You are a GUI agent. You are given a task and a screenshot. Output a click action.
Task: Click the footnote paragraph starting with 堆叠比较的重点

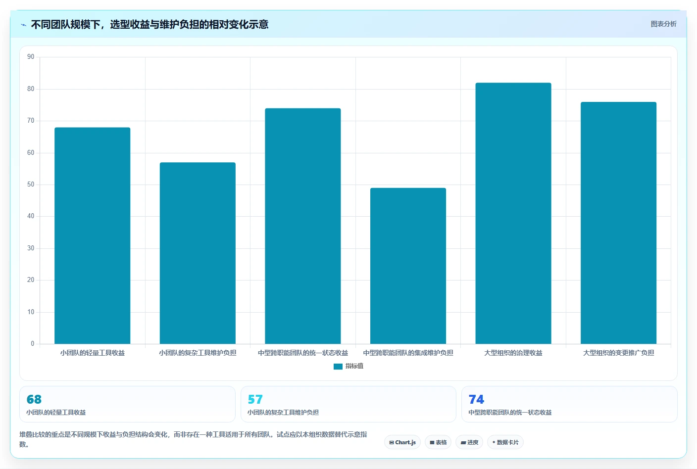tap(193, 439)
